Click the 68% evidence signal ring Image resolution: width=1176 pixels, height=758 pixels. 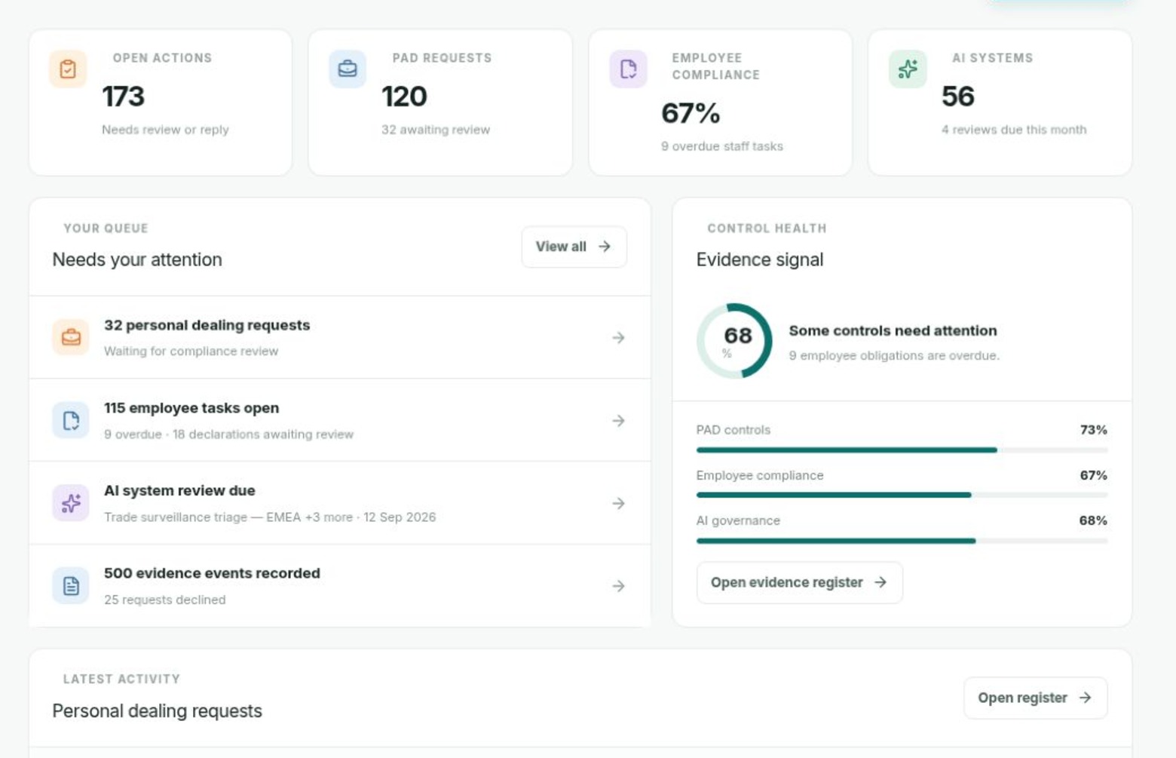[734, 341]
